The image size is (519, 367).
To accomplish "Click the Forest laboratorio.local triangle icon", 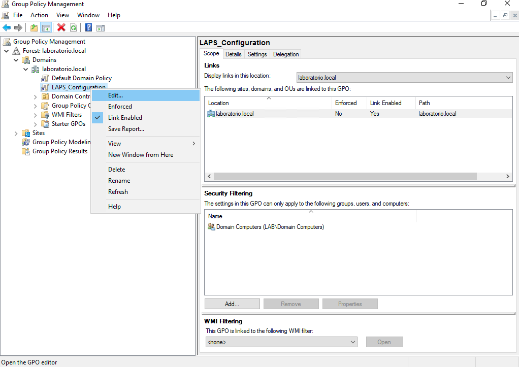I will coord(16,51).
